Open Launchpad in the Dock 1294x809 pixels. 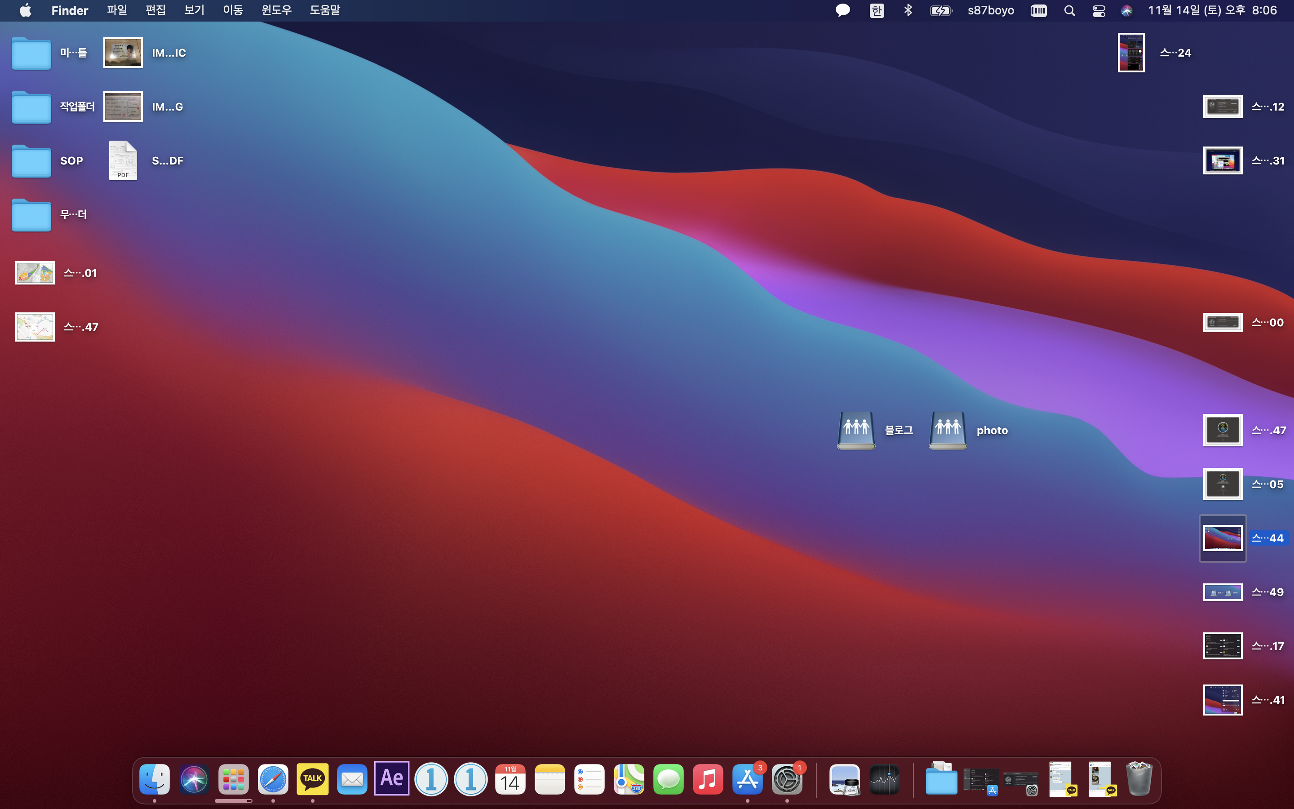pos(233,779)
